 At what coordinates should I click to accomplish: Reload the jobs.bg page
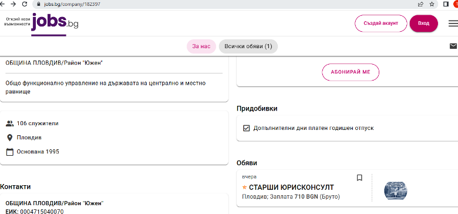coord(25,4)
